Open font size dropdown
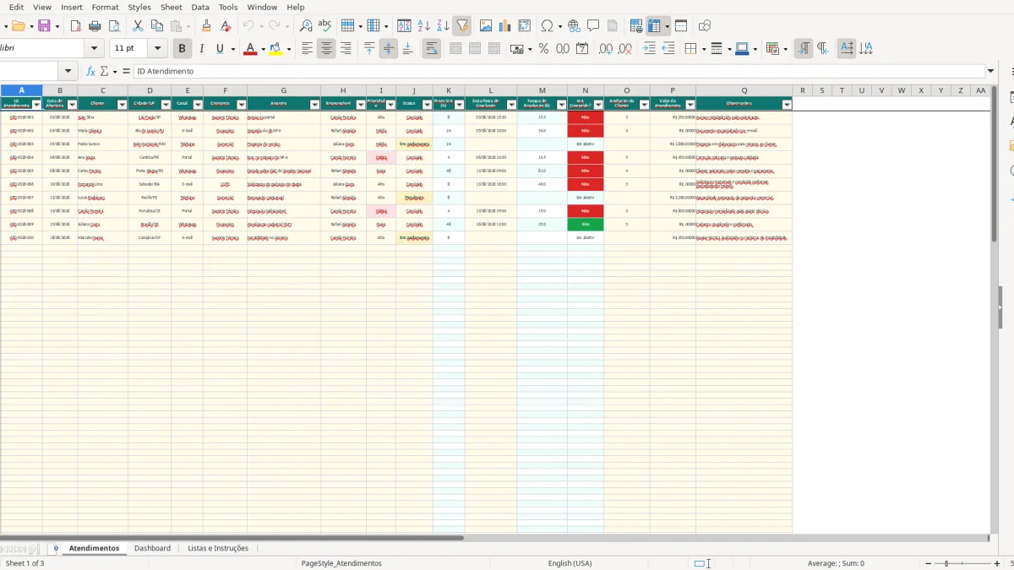Viewport: 1014px width, 570px height. click(x=159, y=49)
